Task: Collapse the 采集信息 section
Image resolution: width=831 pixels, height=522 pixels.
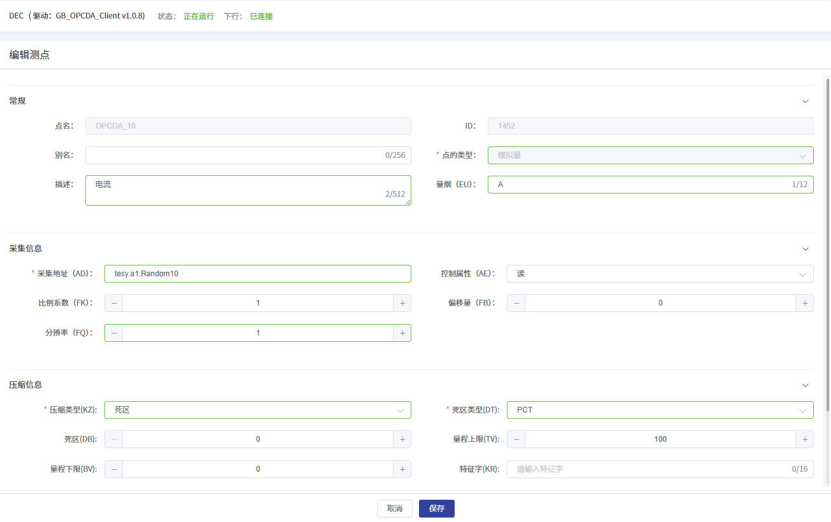Action: coord(805,249)
